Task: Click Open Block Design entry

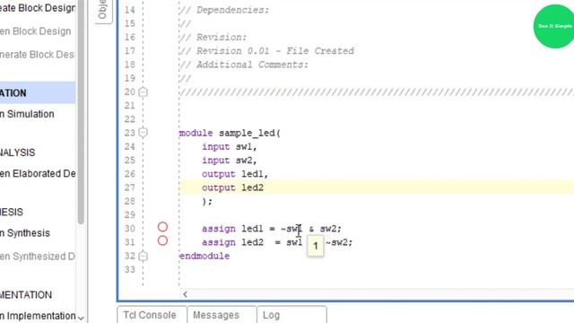Action: (36, 31)
